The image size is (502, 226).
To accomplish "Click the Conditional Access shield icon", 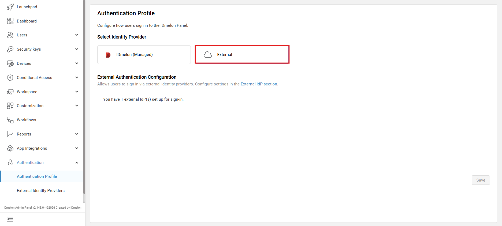I will [x=10, y=78].
